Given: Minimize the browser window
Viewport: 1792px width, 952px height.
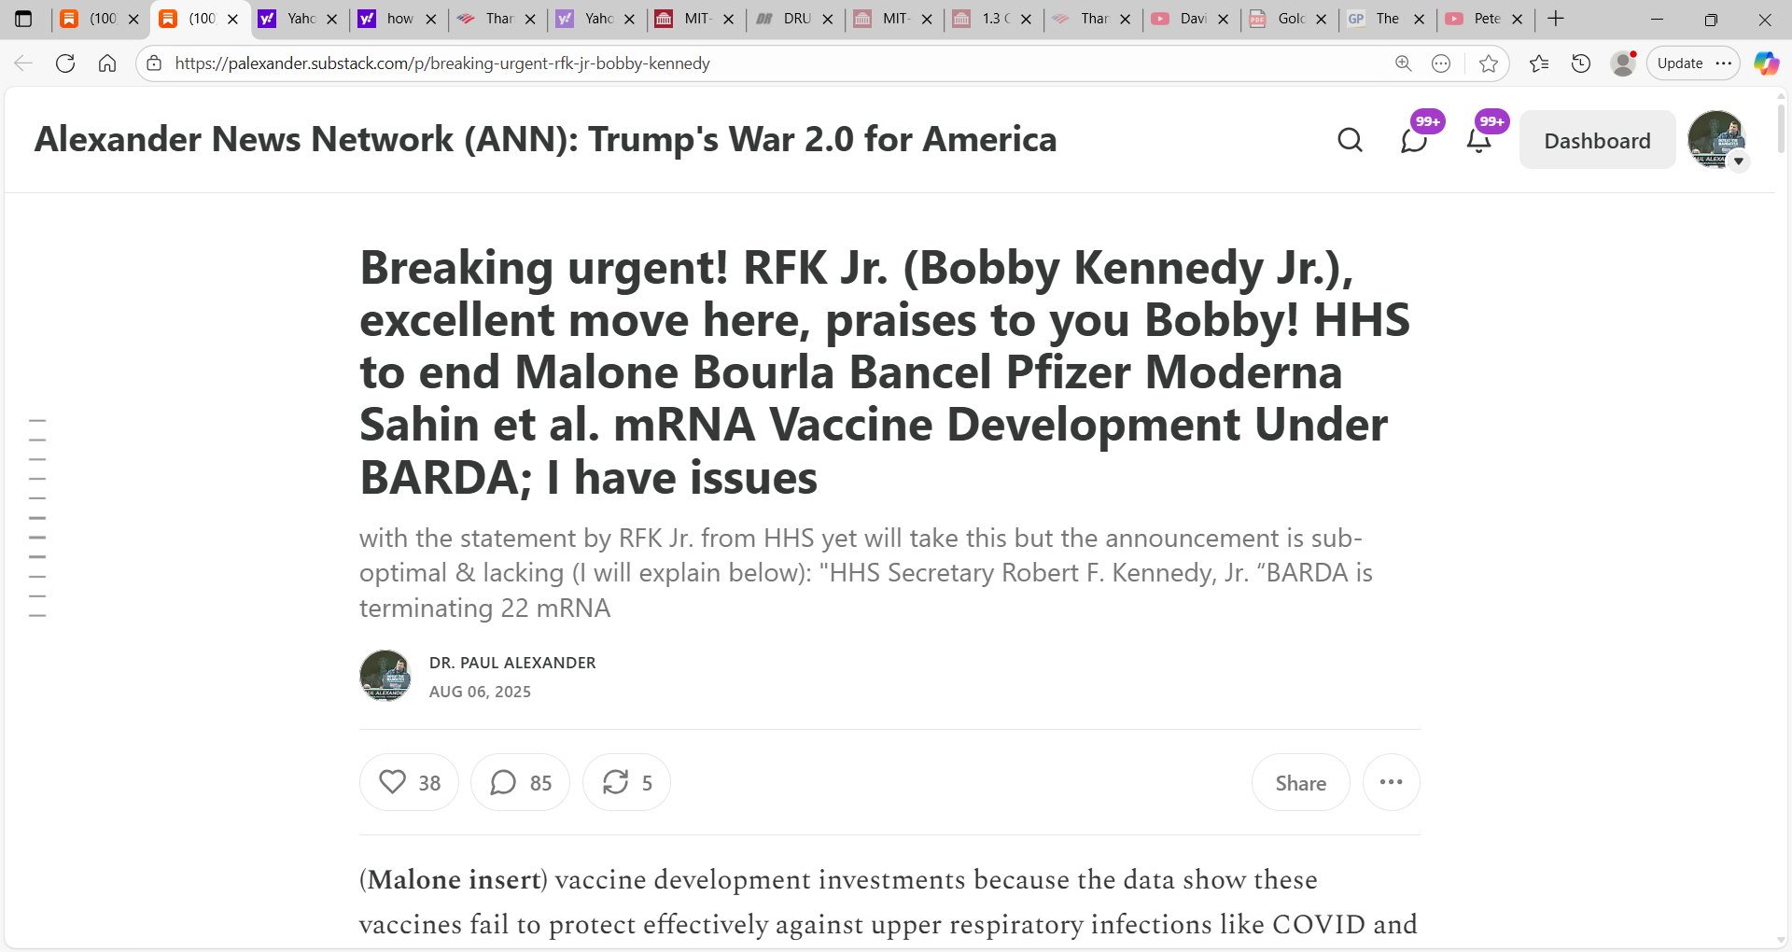Looking at the screenshot, I should [x=1658, y=19].
